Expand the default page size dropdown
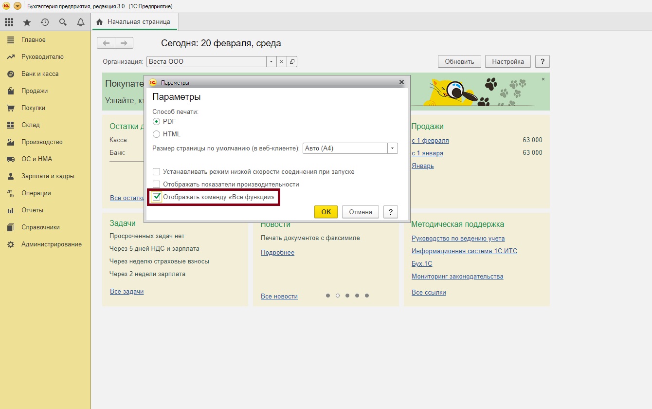This screenshot has height=409, width=652. pyautogui.click(x=392, y=149)
